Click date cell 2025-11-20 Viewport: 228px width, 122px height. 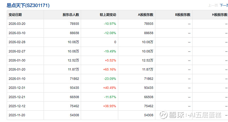coord(17,115)
